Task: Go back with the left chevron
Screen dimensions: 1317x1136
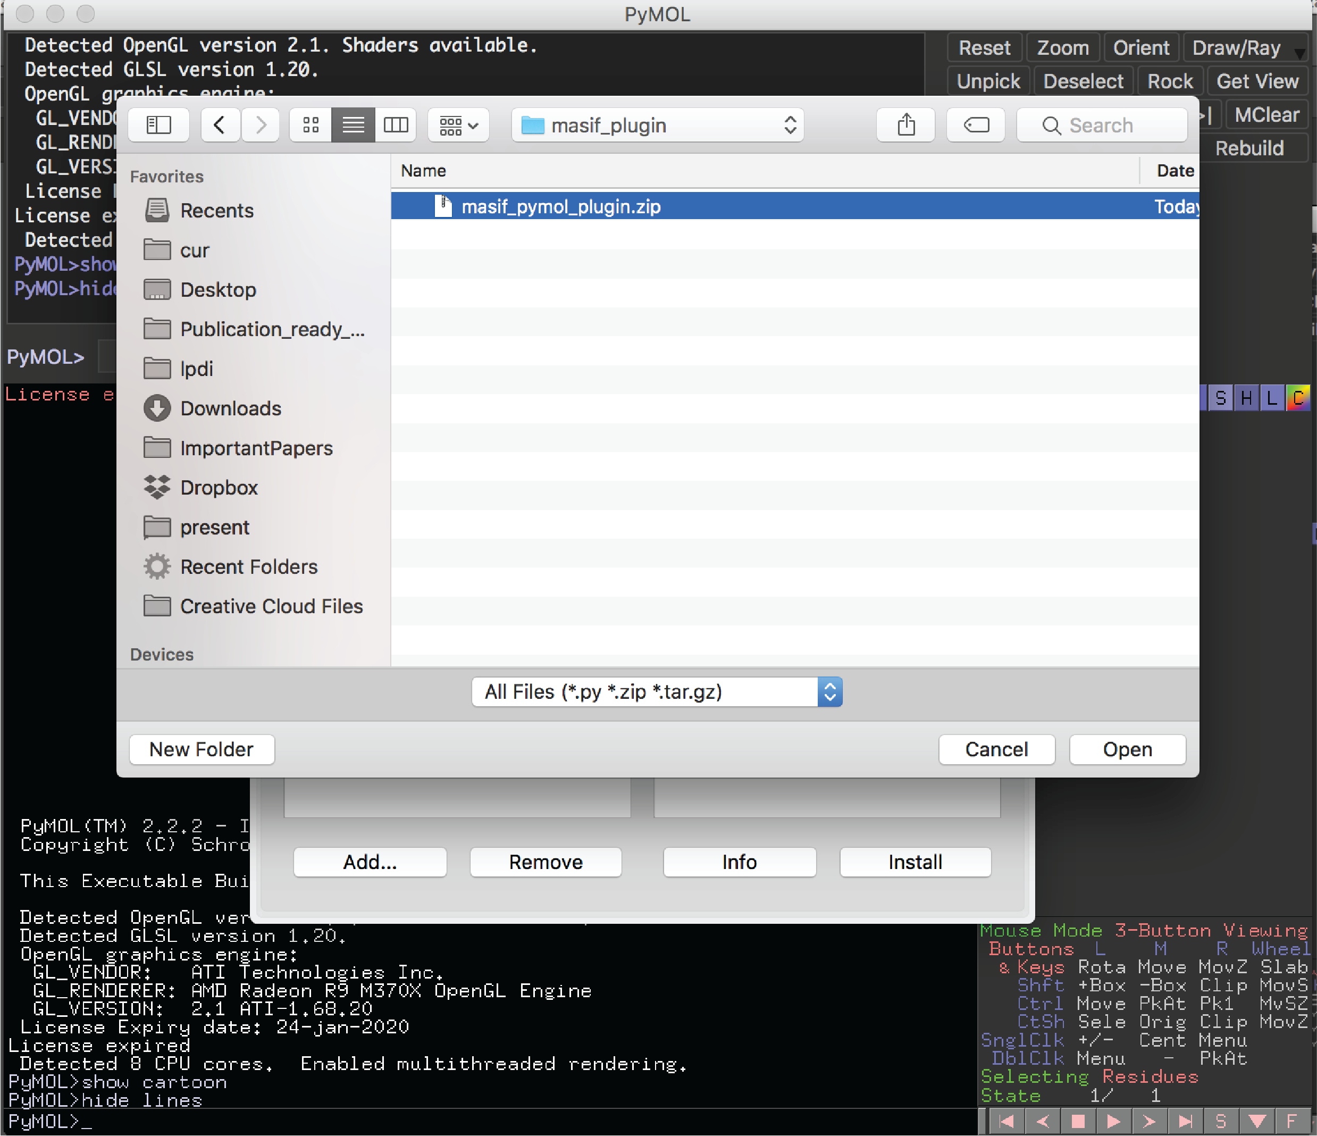Action: click(x=220, y=125)
